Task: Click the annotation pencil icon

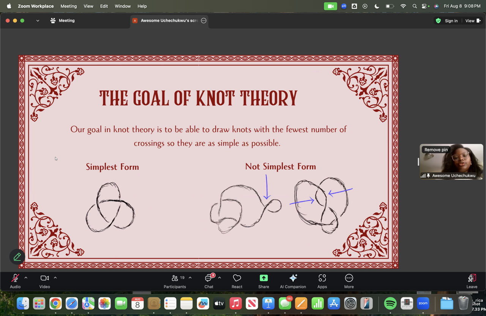Action: tap(17, 257)
